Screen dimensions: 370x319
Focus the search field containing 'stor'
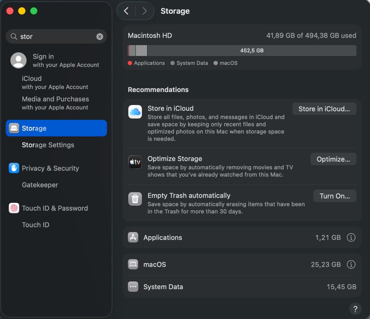[x=56, y=36]
